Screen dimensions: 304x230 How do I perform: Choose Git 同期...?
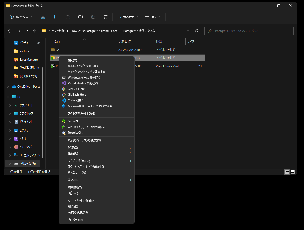(x=96, y=121)
